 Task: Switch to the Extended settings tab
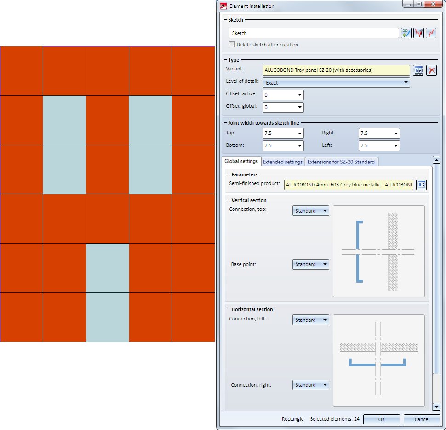282,162
